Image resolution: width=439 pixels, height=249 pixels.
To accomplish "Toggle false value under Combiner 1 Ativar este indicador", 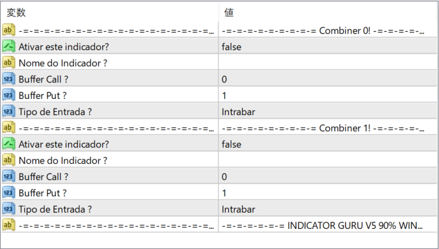I will (328, 144).
